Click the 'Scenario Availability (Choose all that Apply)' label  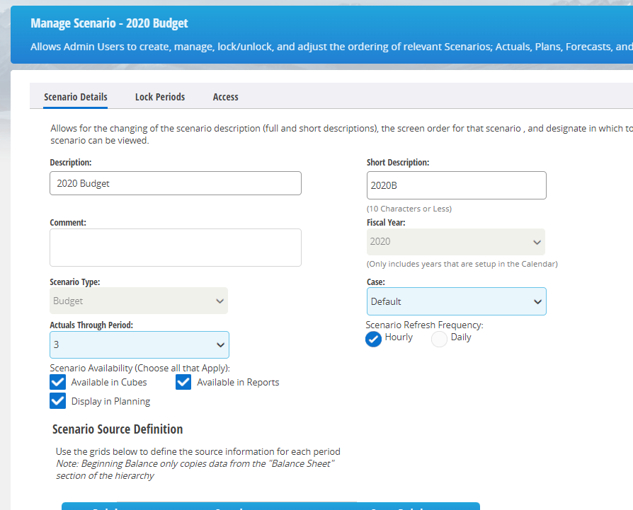pos(139,368)
